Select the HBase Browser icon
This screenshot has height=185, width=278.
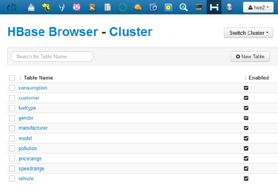(214, 7)
